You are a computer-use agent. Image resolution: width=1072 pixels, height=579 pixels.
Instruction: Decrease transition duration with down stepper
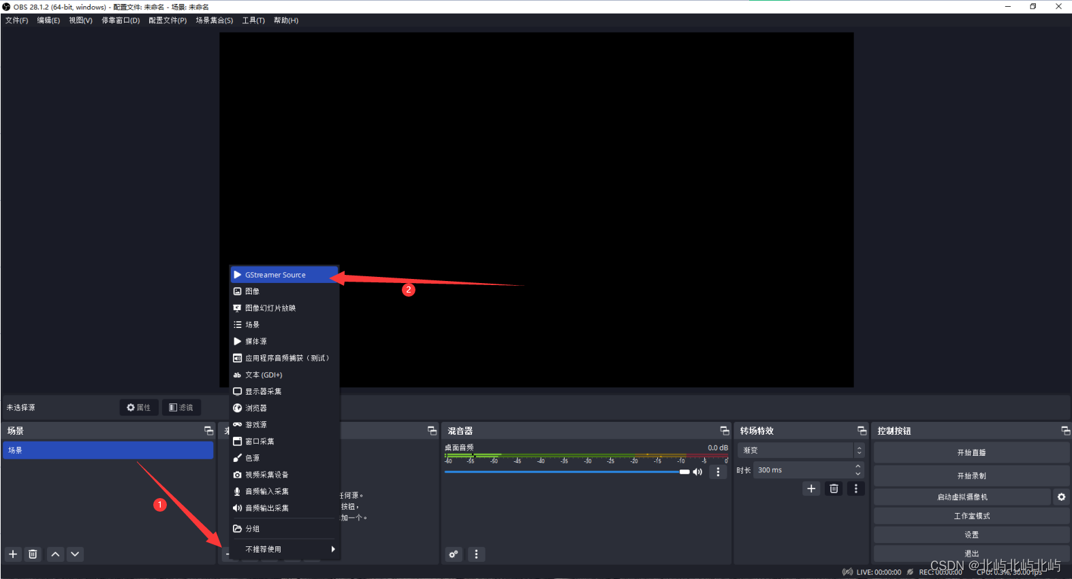pyautogui.click(x=857, y=474)
